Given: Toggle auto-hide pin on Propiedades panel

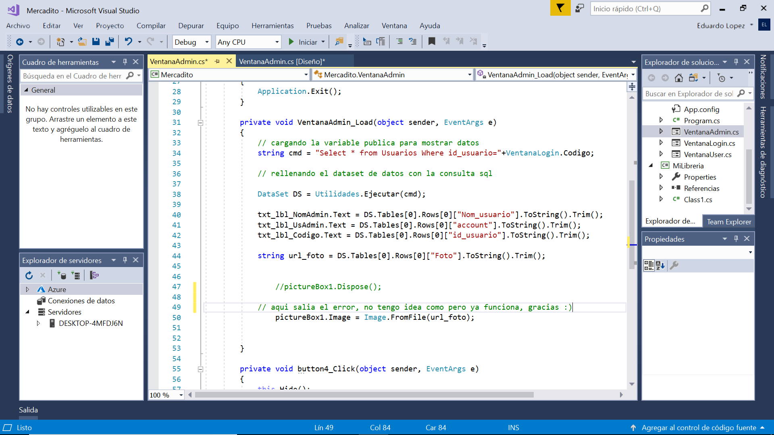Looking at the screenshot, I should tap(736, 239).
